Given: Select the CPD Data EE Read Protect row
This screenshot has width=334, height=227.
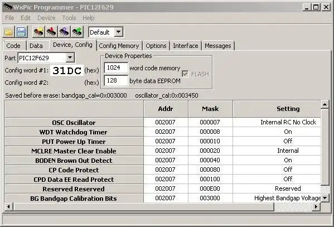Looking at the screenshot, I should click(x=74, y=180).
